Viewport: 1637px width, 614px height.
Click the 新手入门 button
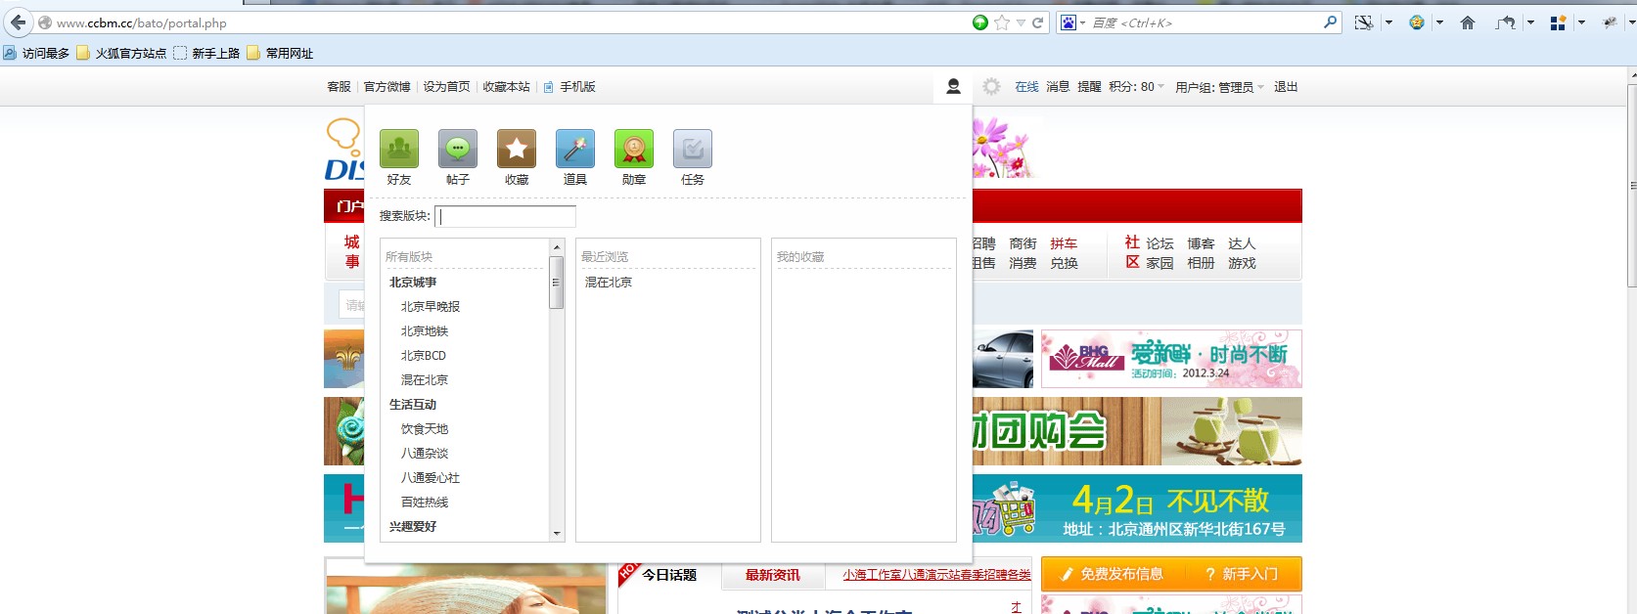pos(1243,574)
